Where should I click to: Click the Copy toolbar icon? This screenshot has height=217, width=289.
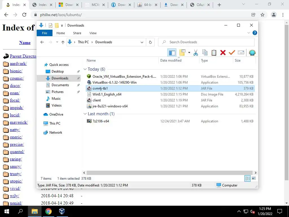click(205, 53)
